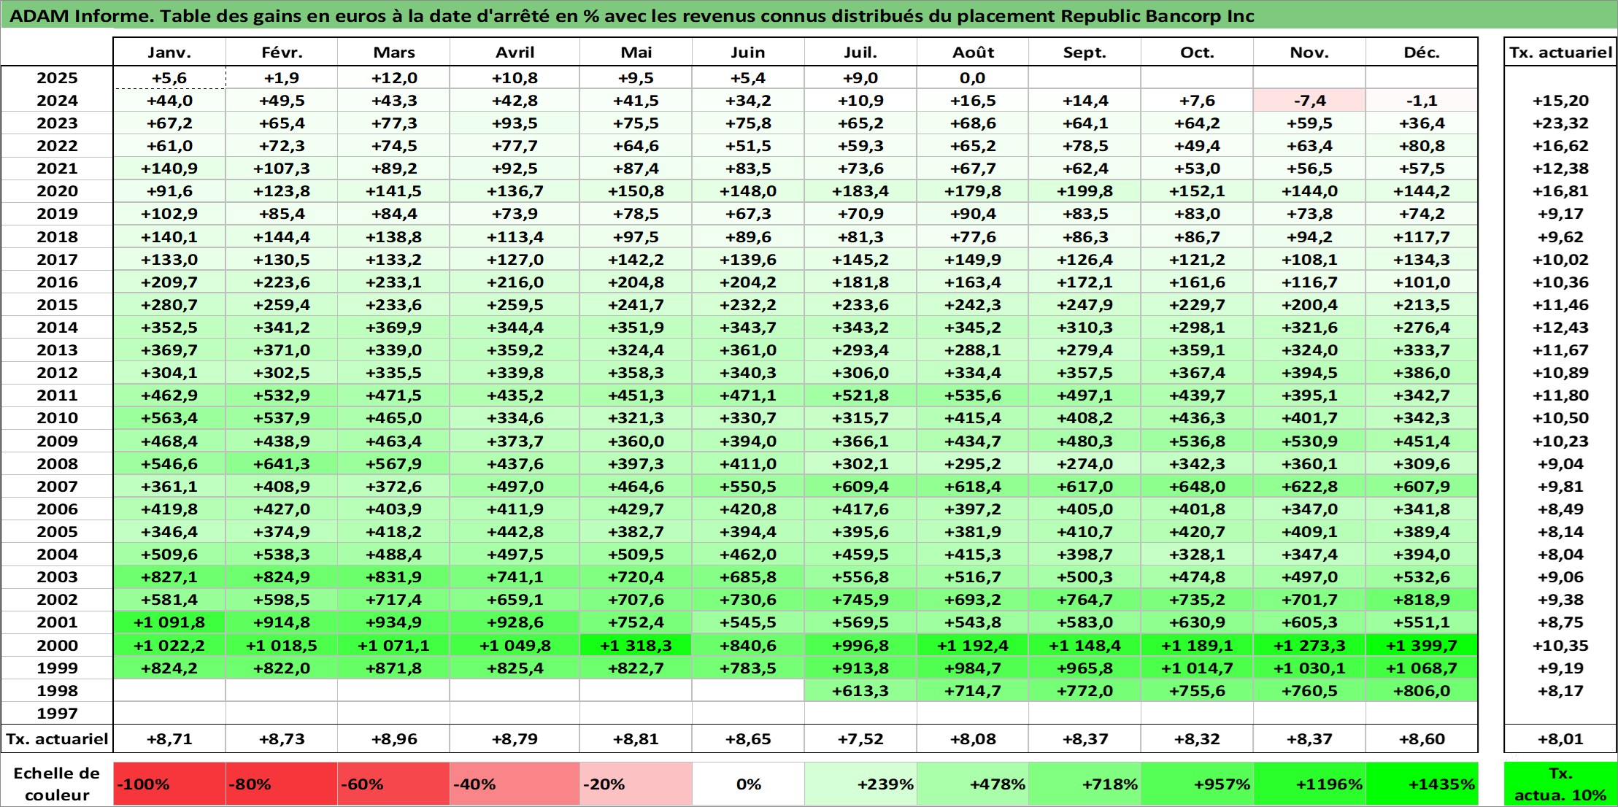Select the Déc. column header
Screen dimensions: 1618x807
pyautogui.click(x=1422, y=53)
